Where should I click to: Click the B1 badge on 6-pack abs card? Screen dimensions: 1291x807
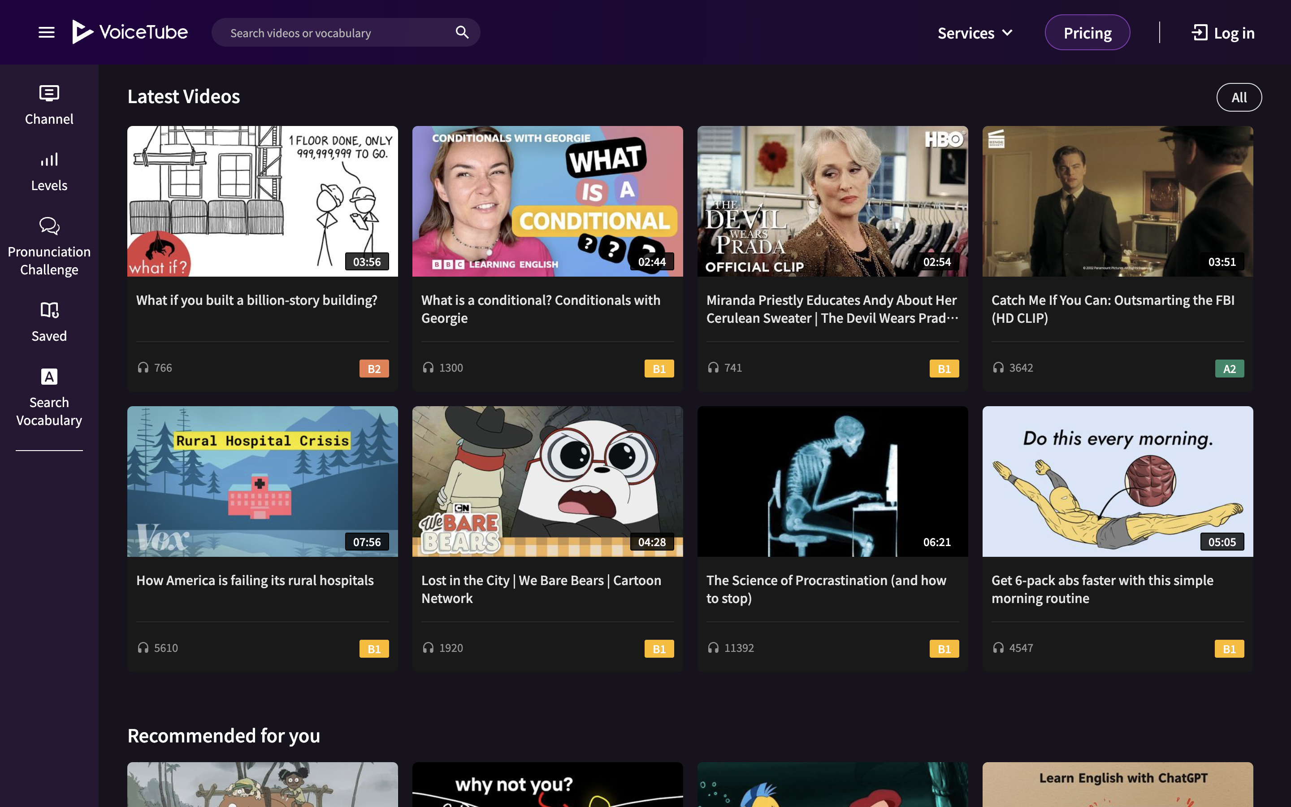(1229, 649)
